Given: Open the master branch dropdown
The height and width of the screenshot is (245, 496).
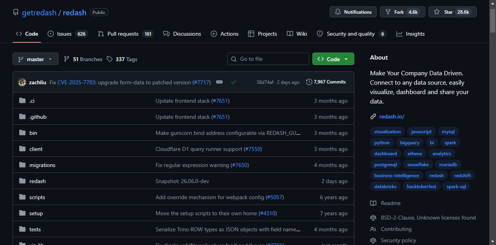Looking at the screenshot, I should (35, 59).
